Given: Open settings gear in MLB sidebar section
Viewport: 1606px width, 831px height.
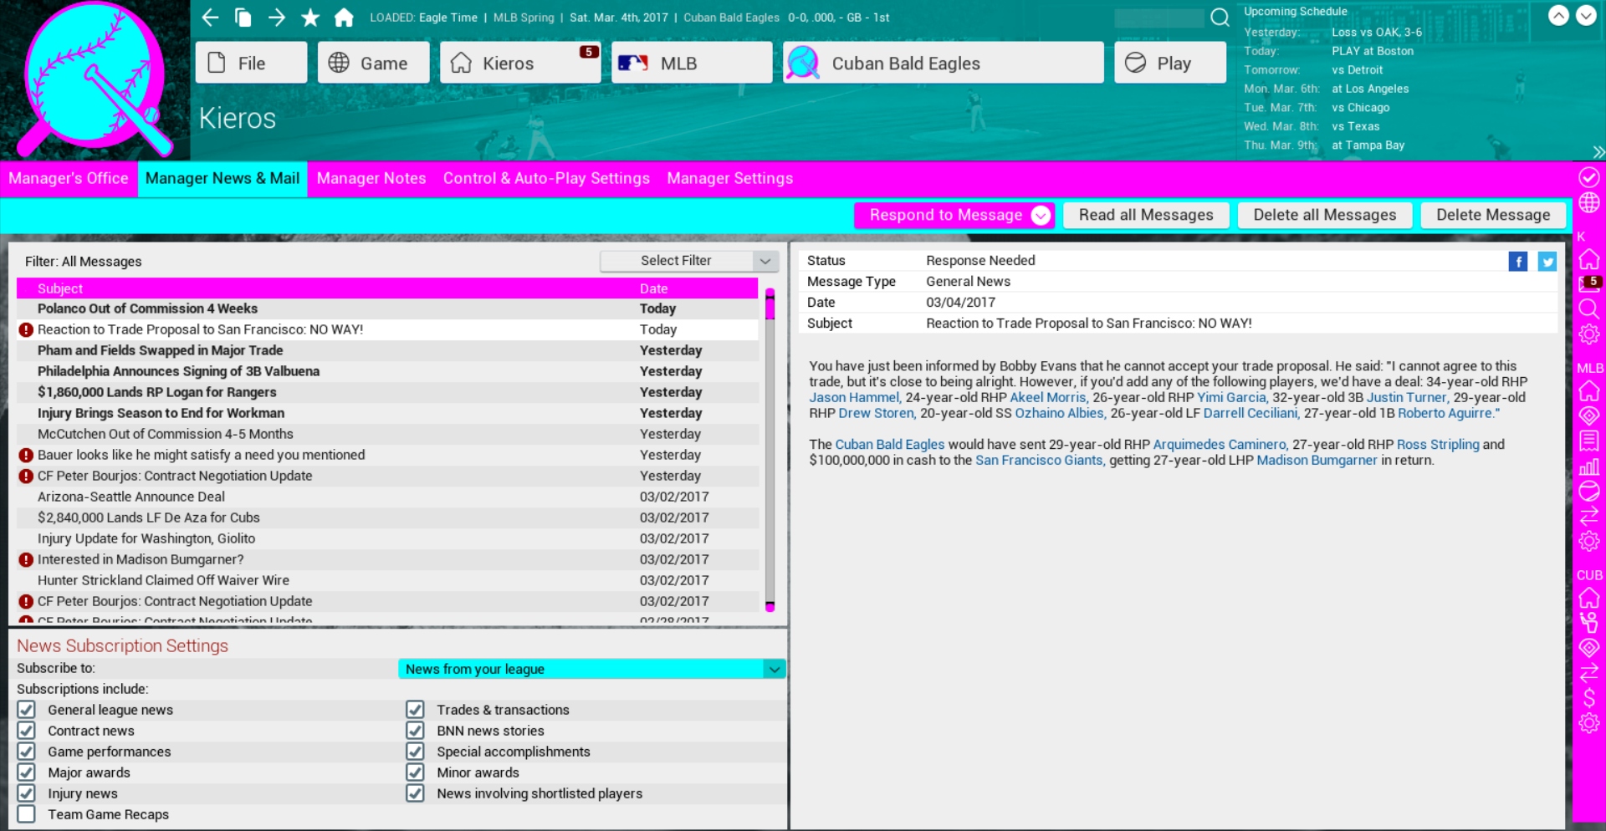Looking at the screenshot, I should (1589, 542).
